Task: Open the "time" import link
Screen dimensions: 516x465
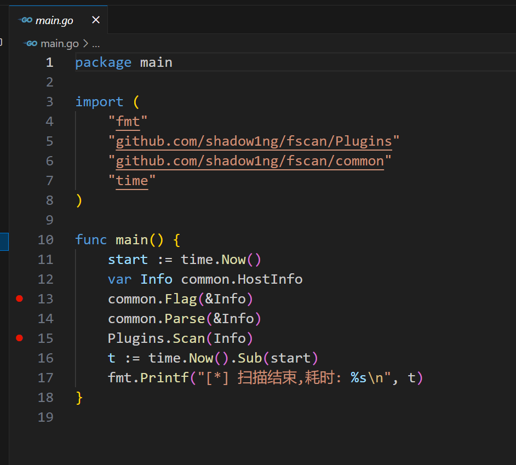Action: point(132,181)
